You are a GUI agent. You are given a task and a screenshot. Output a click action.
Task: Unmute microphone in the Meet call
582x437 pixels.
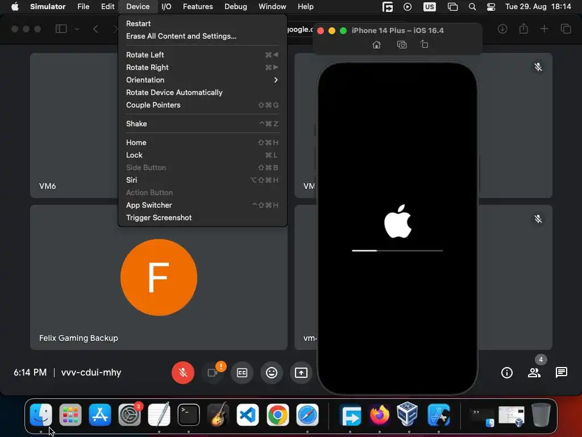tap(182, 372)
